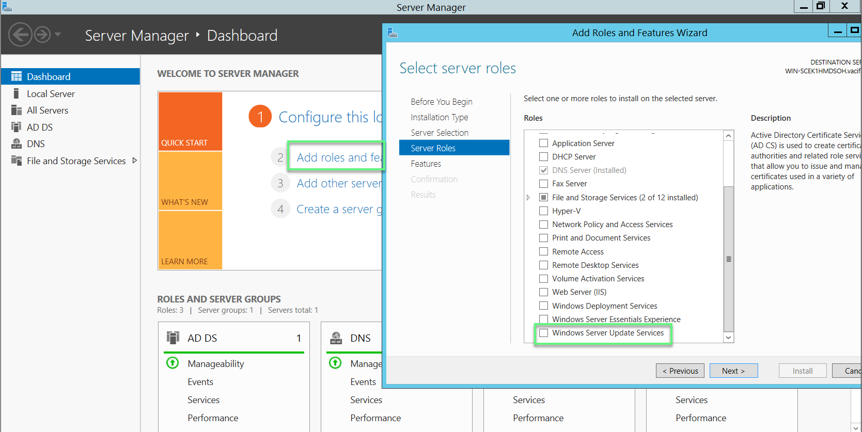Click the AD DS tile title
Image resolution: width=862 pixels, height=432 pixels.
click(202, 338)
